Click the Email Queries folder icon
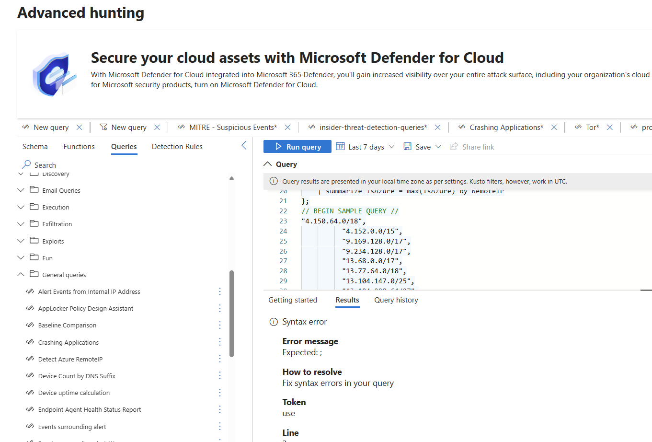This screenshot has height=442, width=652. click(x=34, y=190)
